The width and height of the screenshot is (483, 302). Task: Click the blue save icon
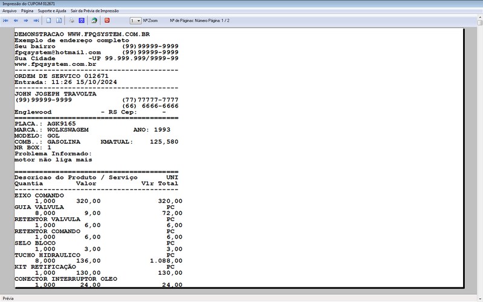tap(82, 21)
